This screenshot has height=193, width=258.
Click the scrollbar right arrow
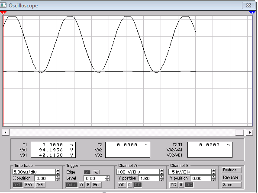[x=250, y=132]
